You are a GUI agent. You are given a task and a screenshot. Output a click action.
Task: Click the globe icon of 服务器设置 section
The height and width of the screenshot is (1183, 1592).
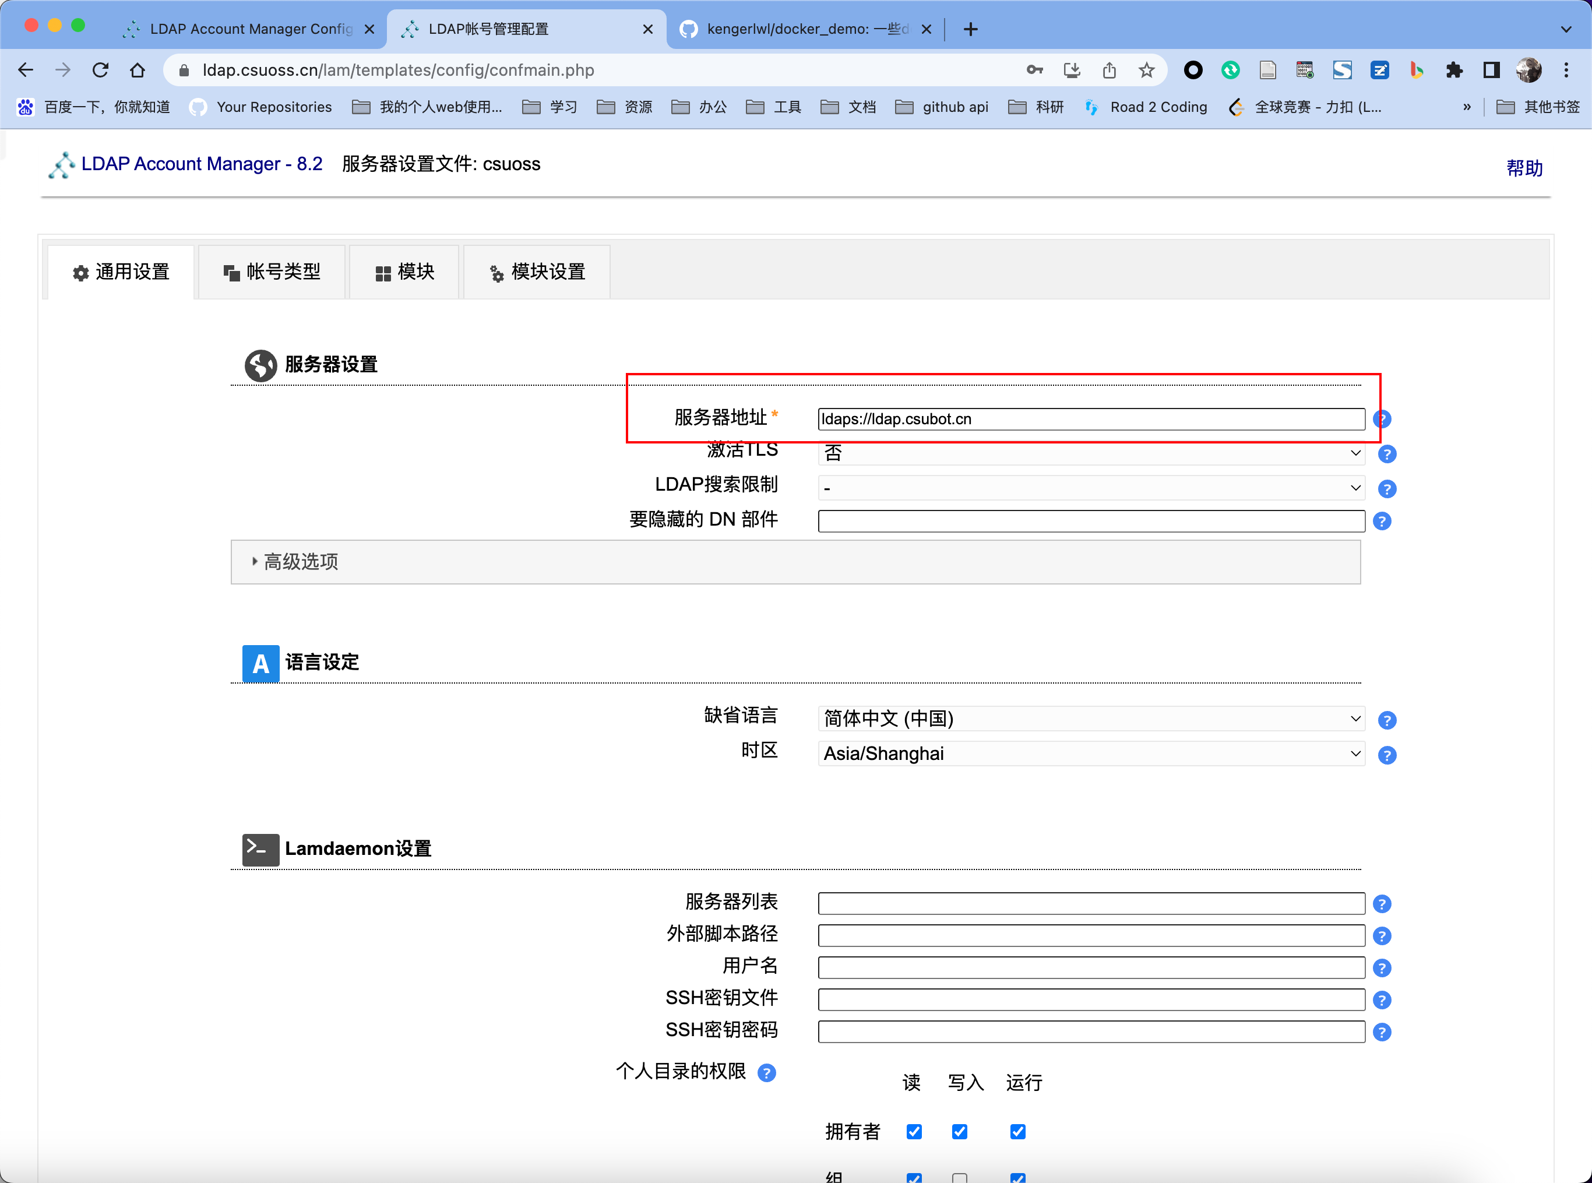260,365
